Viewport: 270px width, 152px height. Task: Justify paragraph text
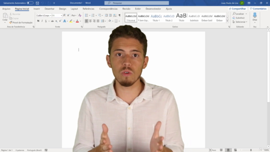pos(98,21)
